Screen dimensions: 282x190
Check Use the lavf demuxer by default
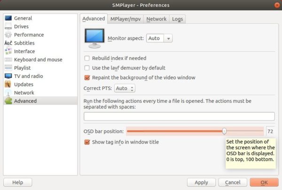(87, 68)
